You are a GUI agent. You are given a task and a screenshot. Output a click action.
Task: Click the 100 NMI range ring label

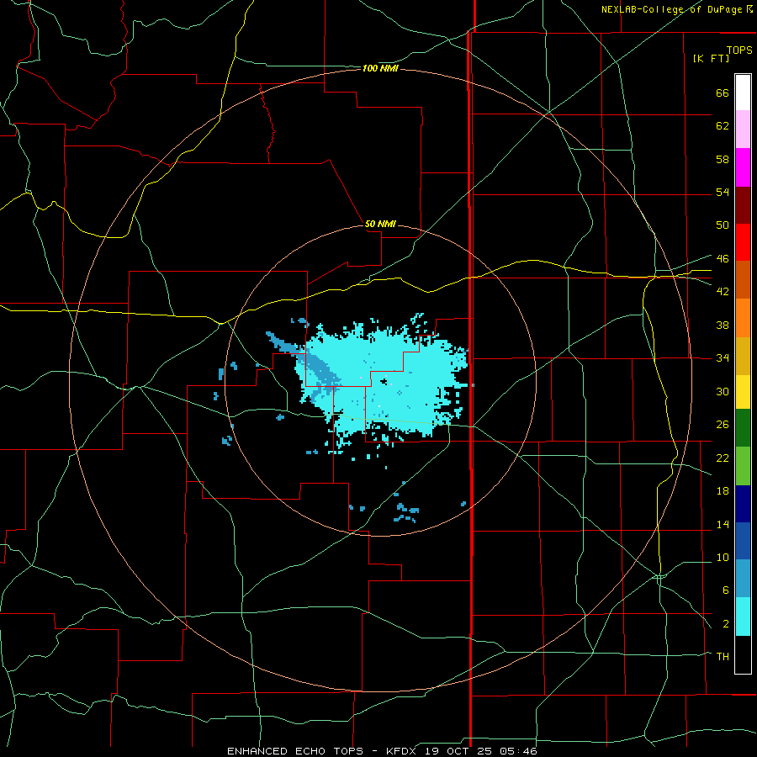click(380, 69)
